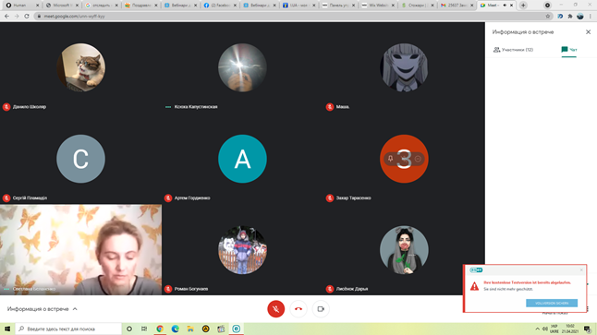Viewport: 597px width, 335px height.
Task: Select Ксюха Капустинская avatar tile
Action: (242, 67)
